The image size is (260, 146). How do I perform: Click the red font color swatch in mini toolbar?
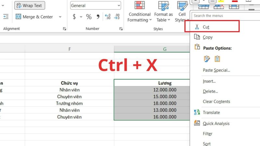[x=235, y=1]
